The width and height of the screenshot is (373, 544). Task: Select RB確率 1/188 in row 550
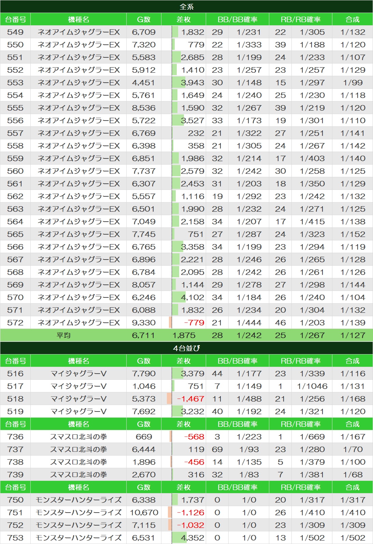coord(312,45)
